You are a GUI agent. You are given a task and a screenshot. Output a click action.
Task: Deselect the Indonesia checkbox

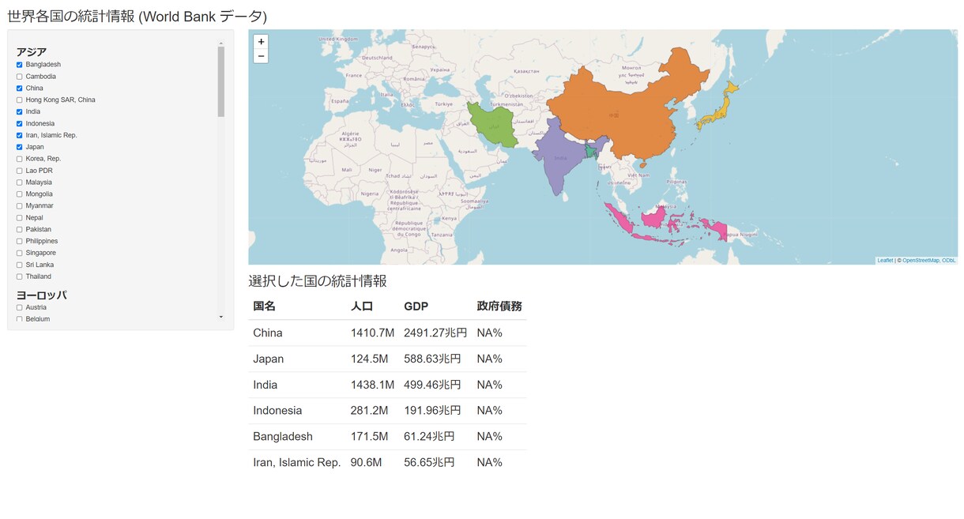20,124
